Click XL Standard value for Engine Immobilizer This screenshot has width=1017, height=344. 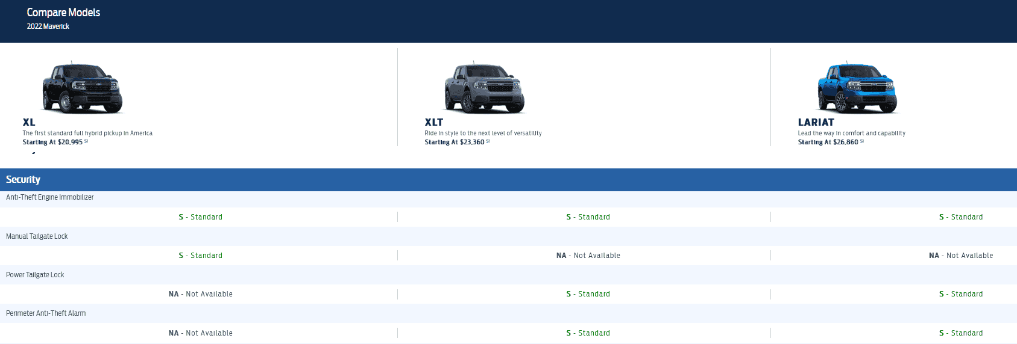(x=200, y=217)
